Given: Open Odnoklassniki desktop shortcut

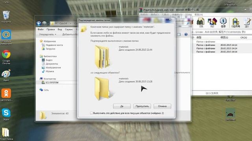Looking at the screenshot, I should (6, 95).
